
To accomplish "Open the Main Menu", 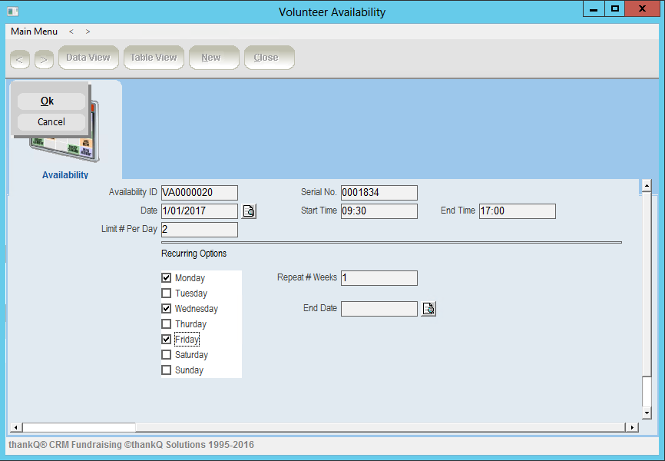I will pyautogui.click(x=34, y=32).
